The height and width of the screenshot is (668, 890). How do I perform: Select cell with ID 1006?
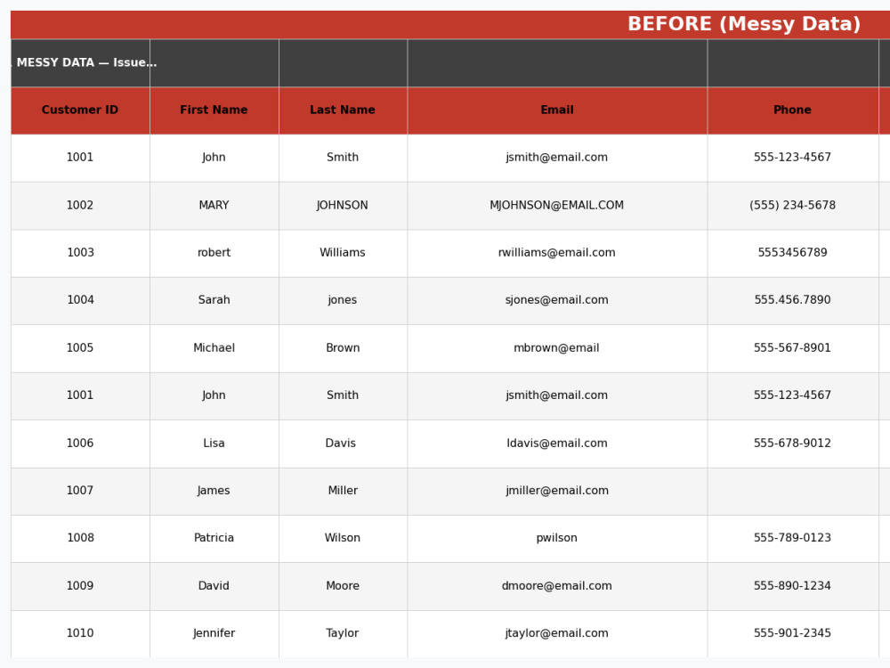click(80, 444)
